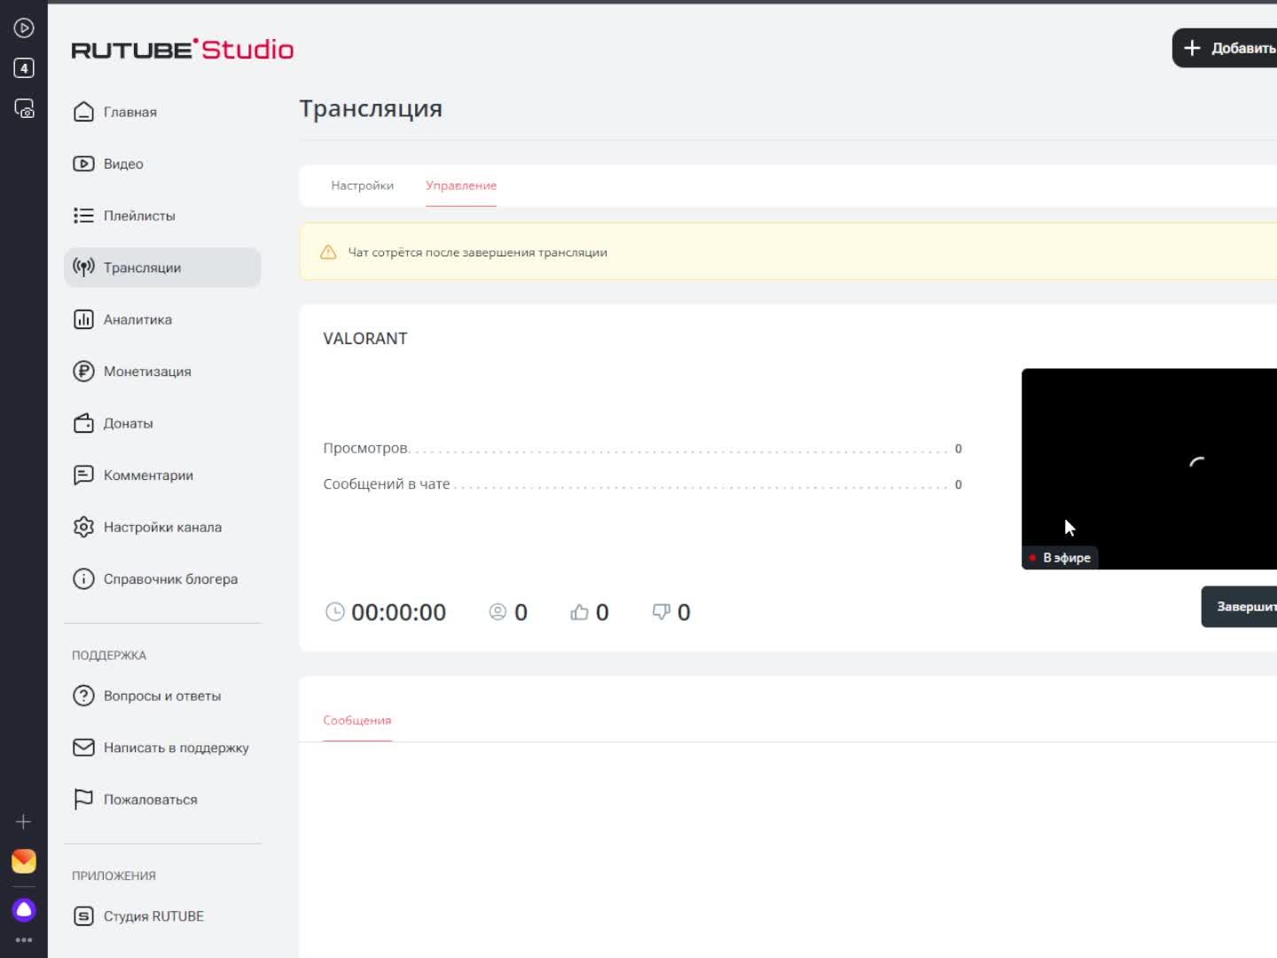Click the Пожаловаться link

(x=151, y=800)
